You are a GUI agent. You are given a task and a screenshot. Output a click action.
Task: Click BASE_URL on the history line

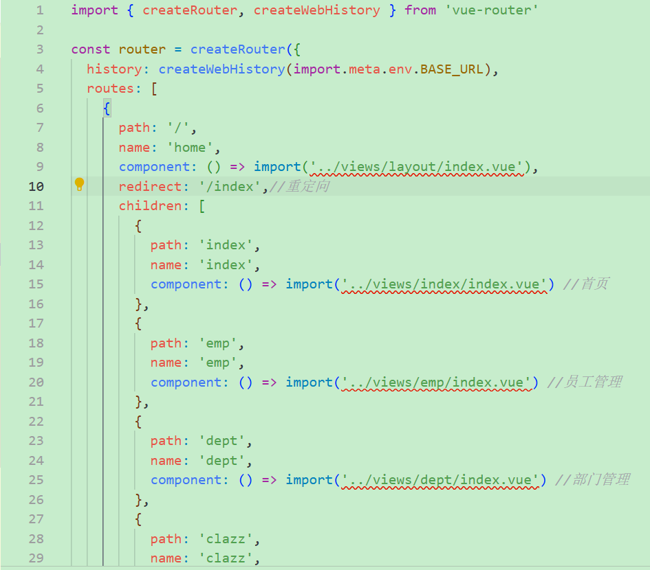(x=452, y=69)
